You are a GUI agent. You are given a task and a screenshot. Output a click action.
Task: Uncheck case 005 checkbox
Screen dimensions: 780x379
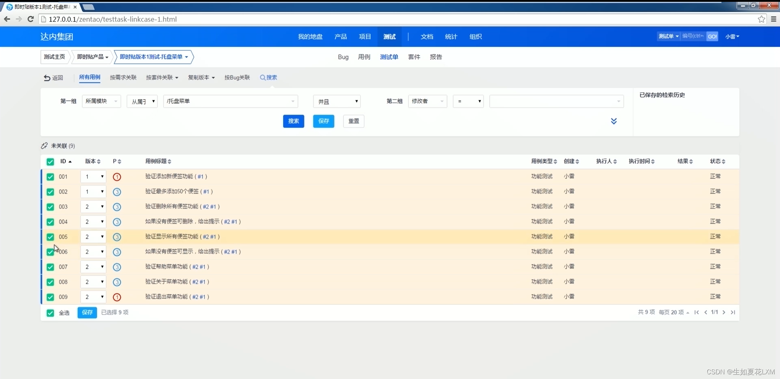50,237
